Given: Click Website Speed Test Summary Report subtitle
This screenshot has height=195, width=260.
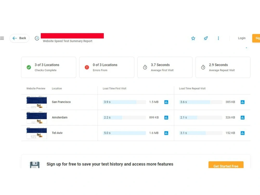Looking at the screenshot, I should (x=68, y=41).
